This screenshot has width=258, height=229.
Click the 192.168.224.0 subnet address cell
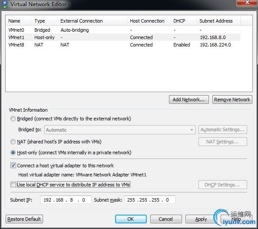pos(215,45)
